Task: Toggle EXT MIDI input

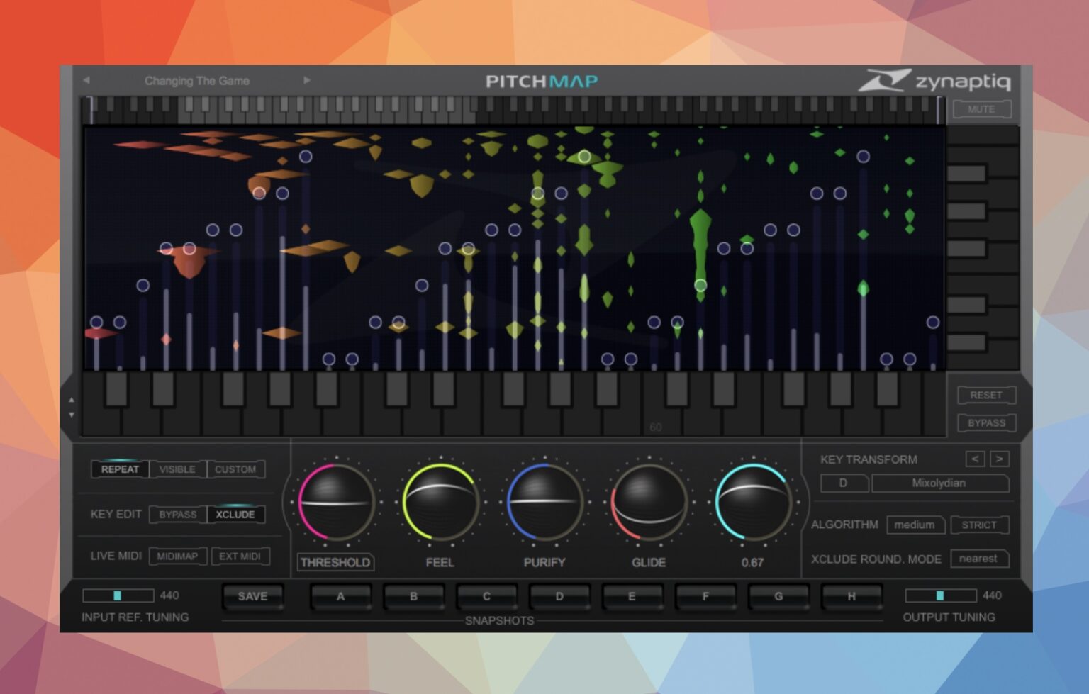Action: (241, 556)
